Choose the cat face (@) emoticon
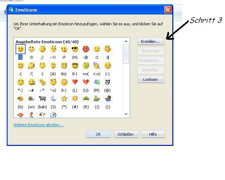225x180 pixels. click(108, 82)
